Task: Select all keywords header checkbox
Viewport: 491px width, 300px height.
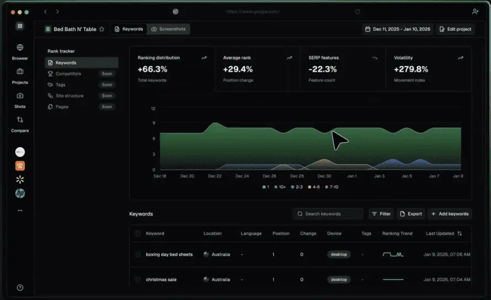Action: [138, 233]
